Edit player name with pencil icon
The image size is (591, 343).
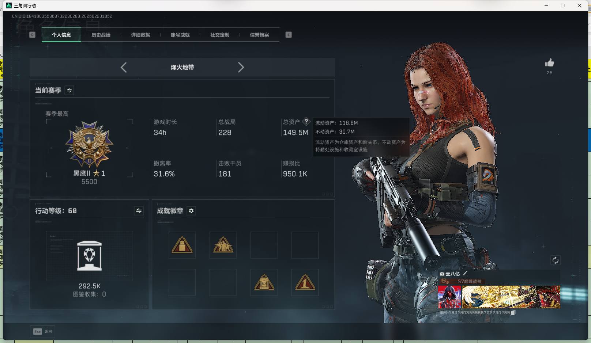[x=465, y=274]
